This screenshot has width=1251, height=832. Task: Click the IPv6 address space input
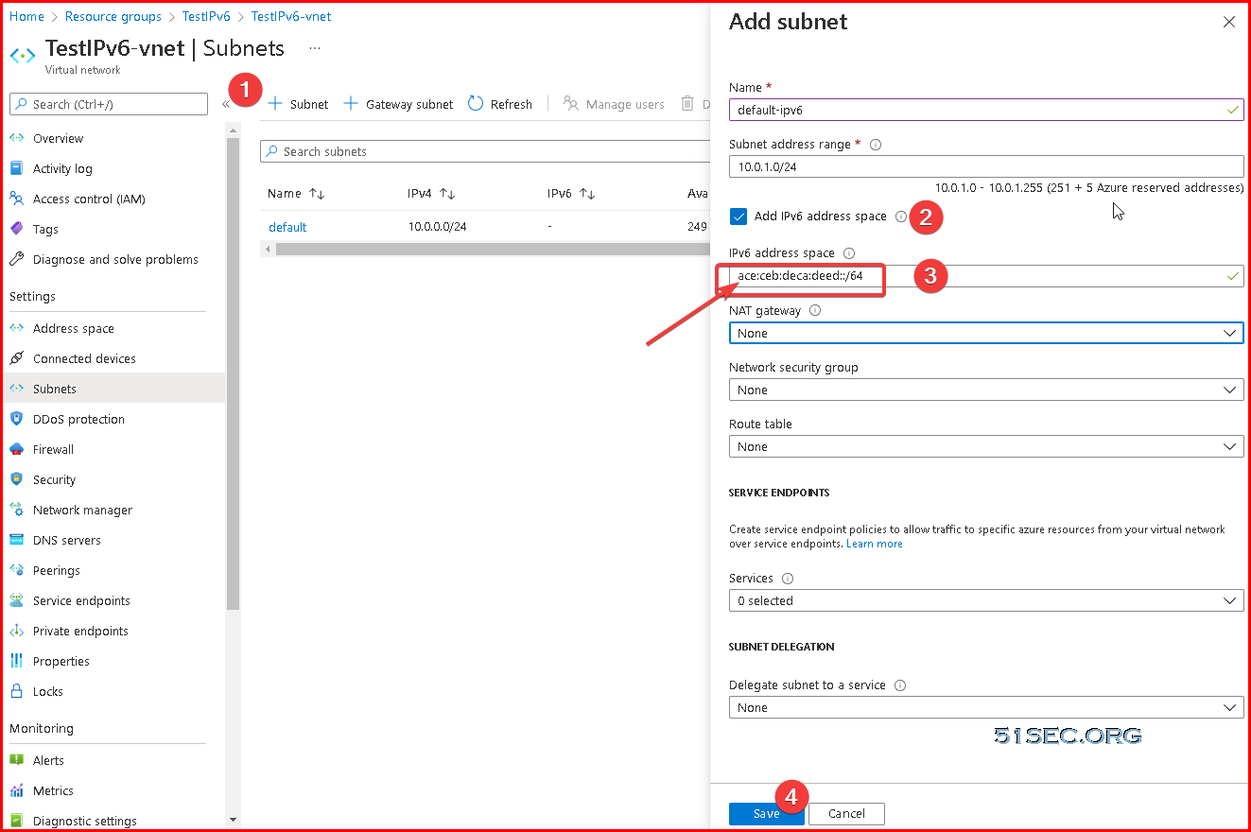[986, 276]
